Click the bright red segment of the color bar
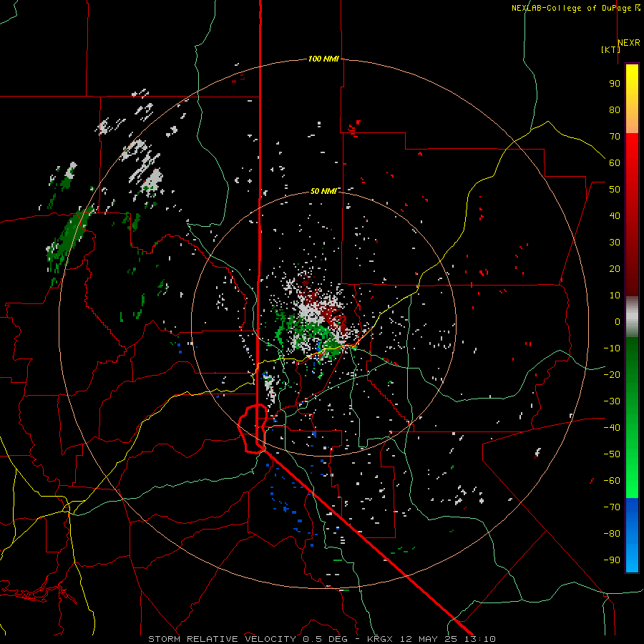The height and width of the screenshot is (644, 644). 632,152
